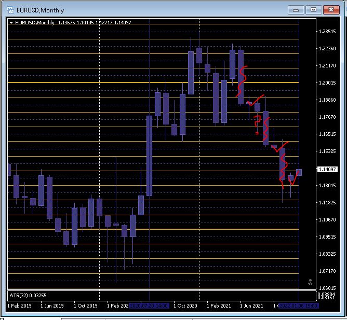
Task: Close the EURUSD,Monthly chart window
Action: click(x=331, y=10)
